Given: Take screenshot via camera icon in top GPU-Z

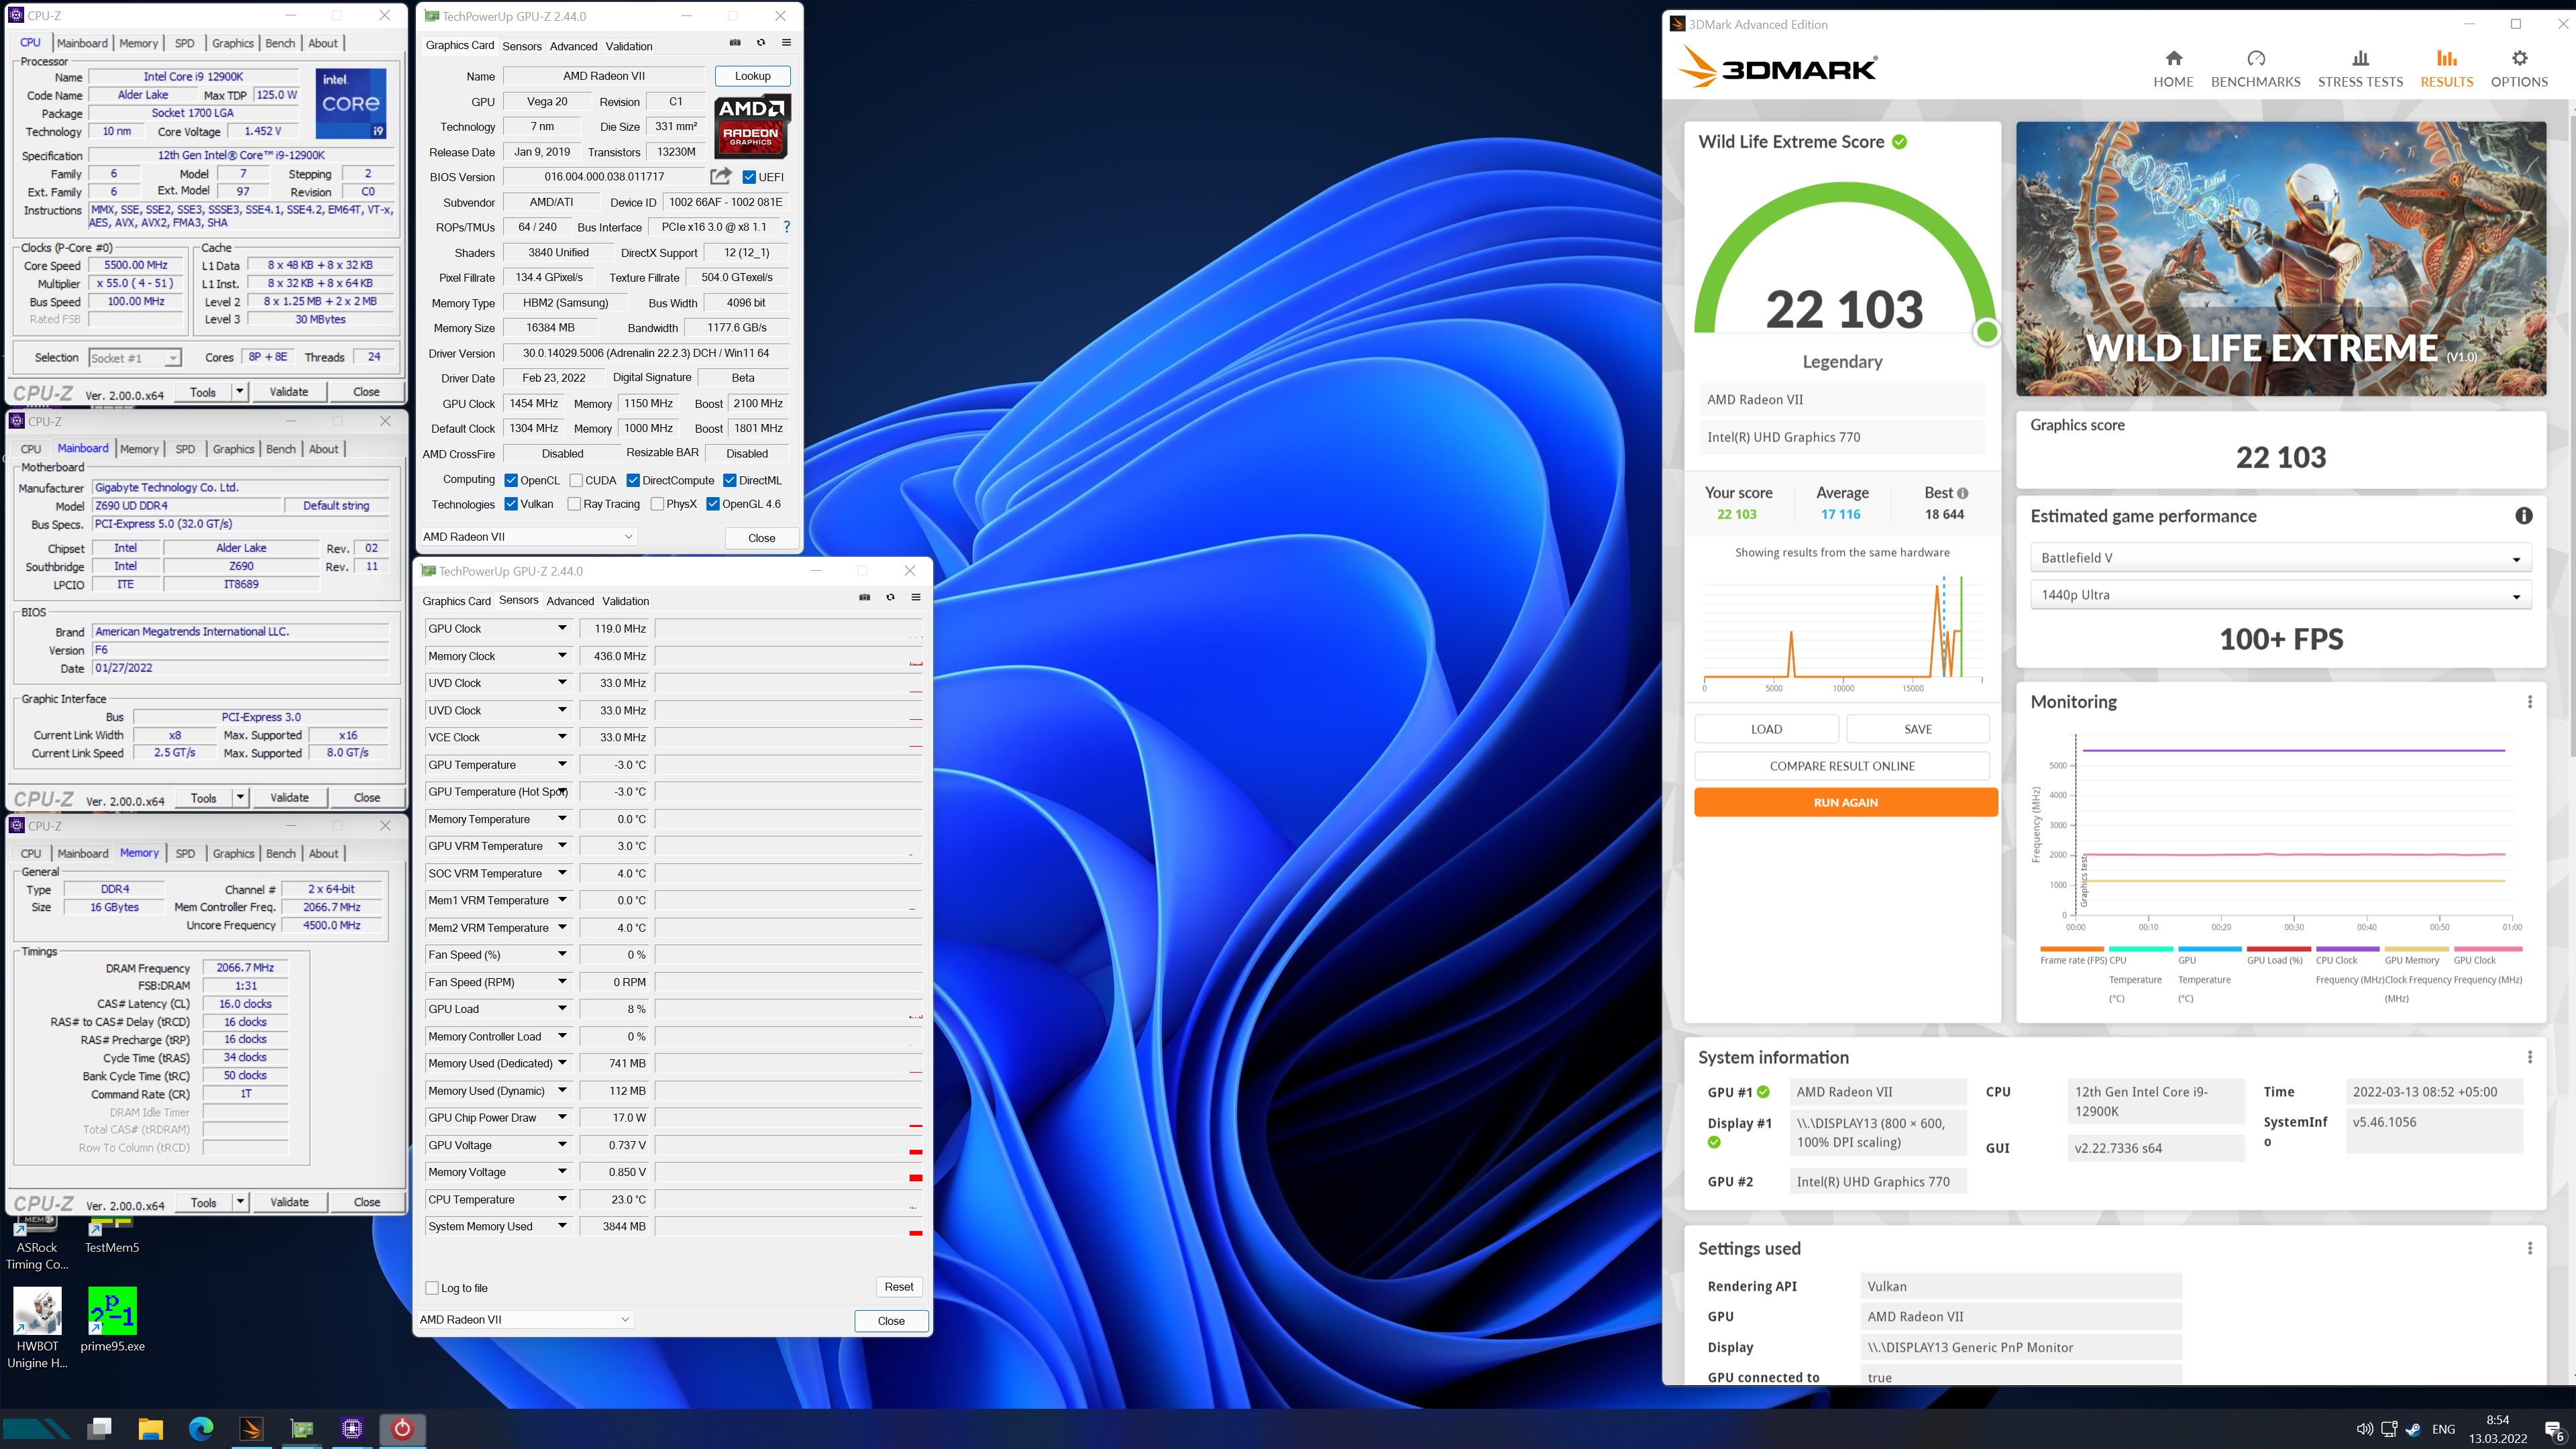Looking at the screenshot, I should click(x=735, y=43).
